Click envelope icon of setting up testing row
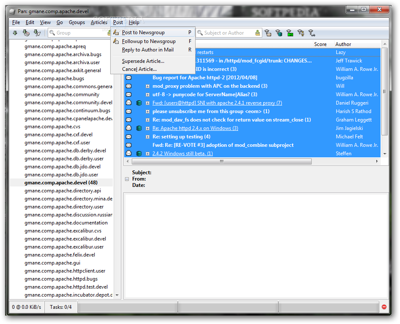The width and height of the screenshot is (400, 324). (129, 137)
